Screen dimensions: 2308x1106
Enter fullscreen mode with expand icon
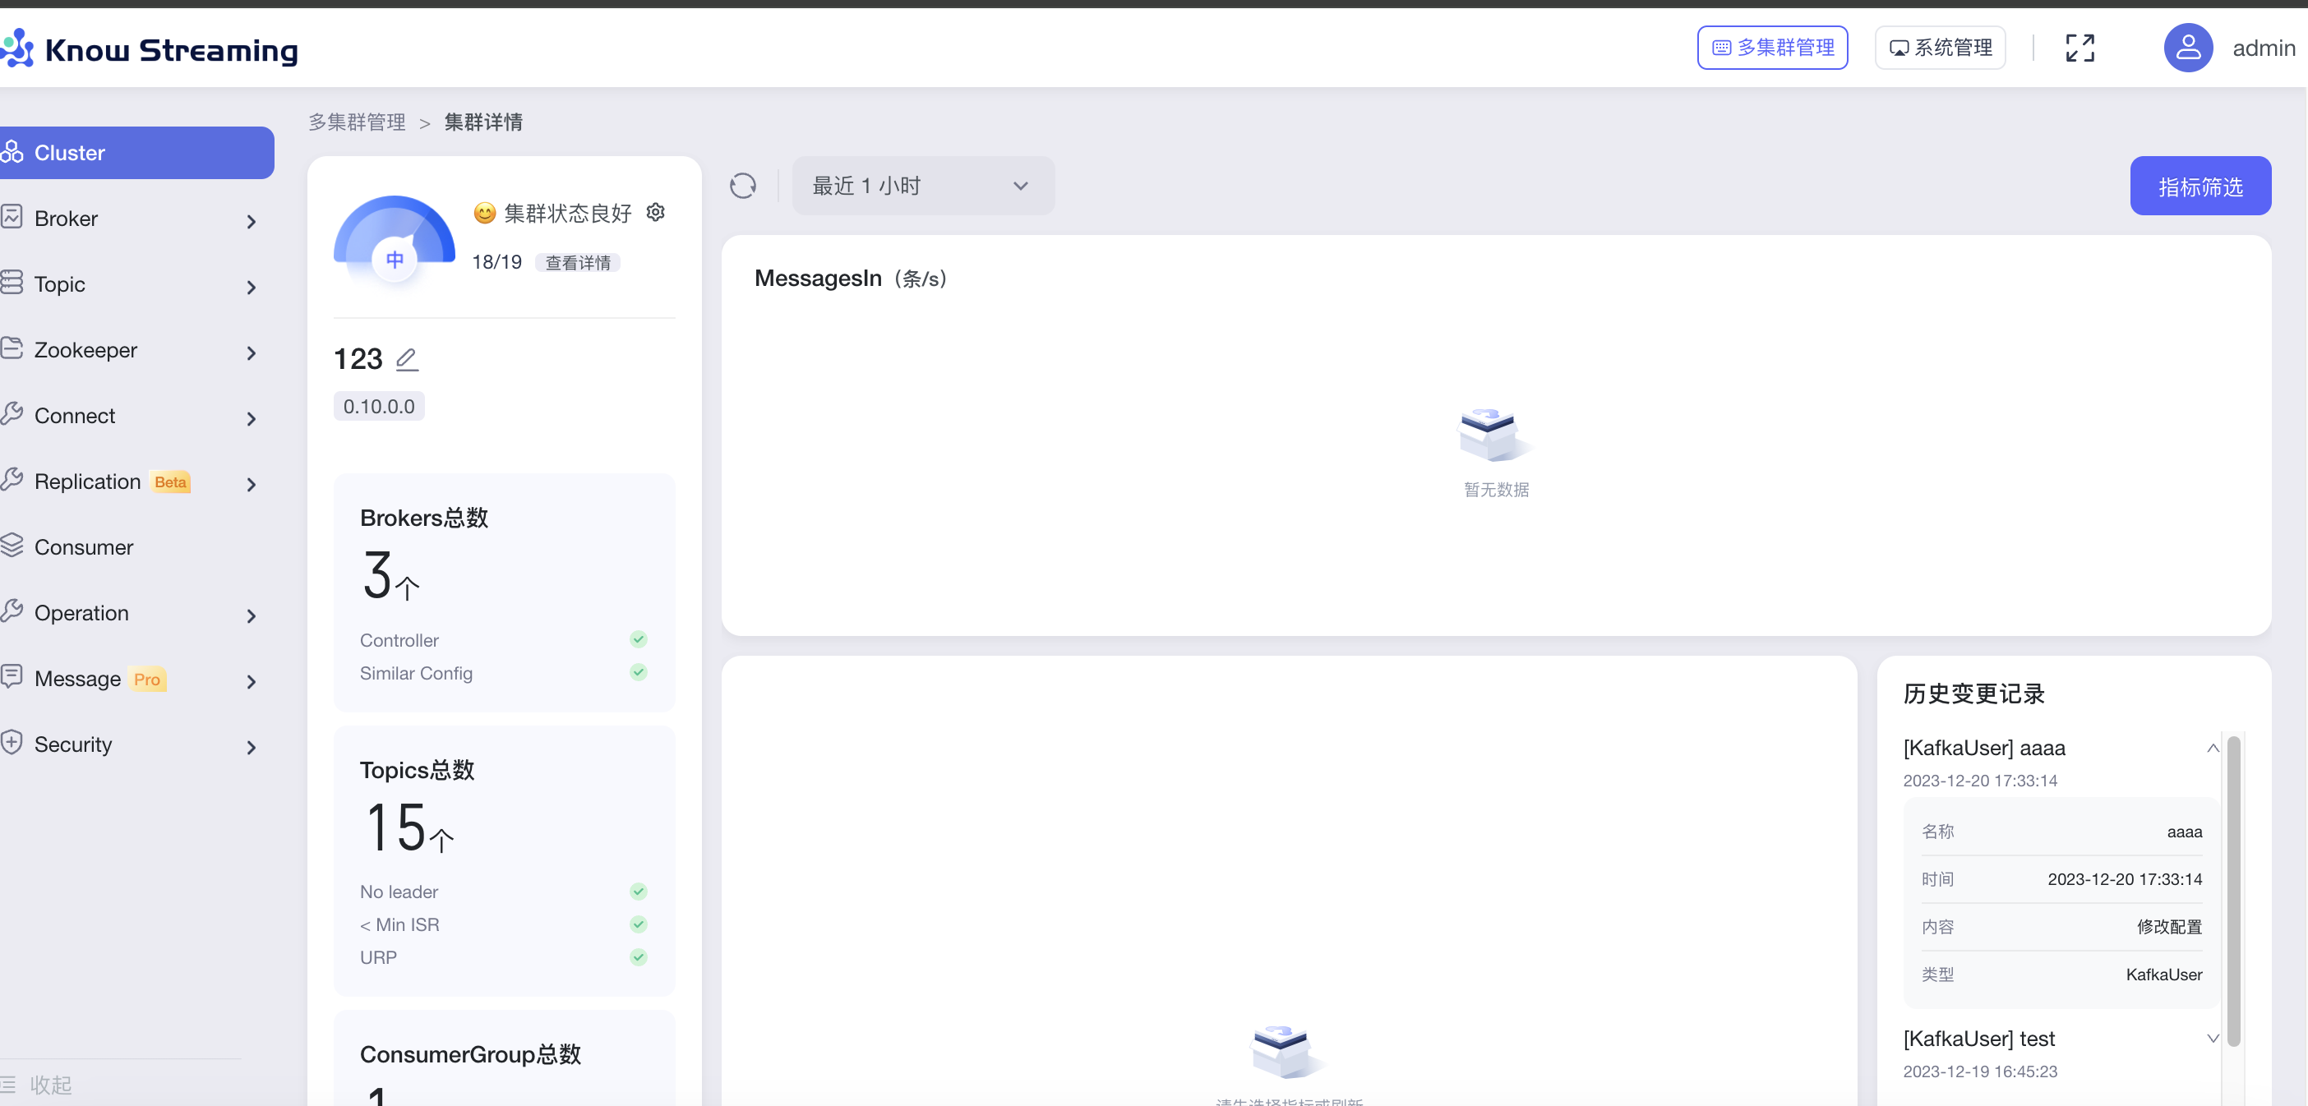[x=2080, y=48]
